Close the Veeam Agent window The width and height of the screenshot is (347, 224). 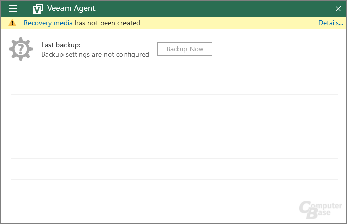point(338,9)
